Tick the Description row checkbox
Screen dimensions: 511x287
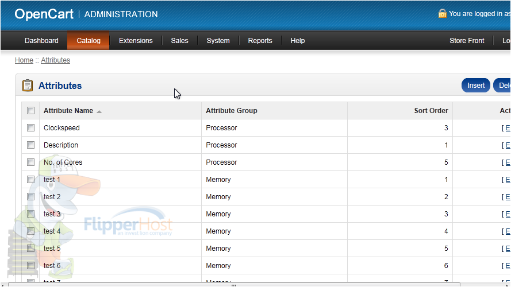click(30, 145)
